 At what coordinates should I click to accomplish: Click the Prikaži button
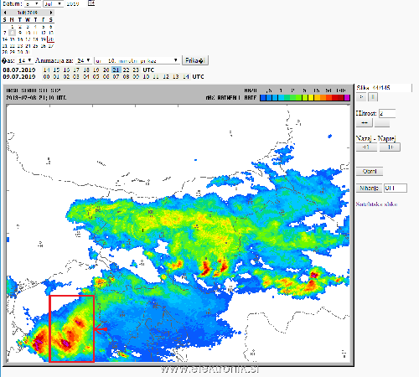[195, 60]
